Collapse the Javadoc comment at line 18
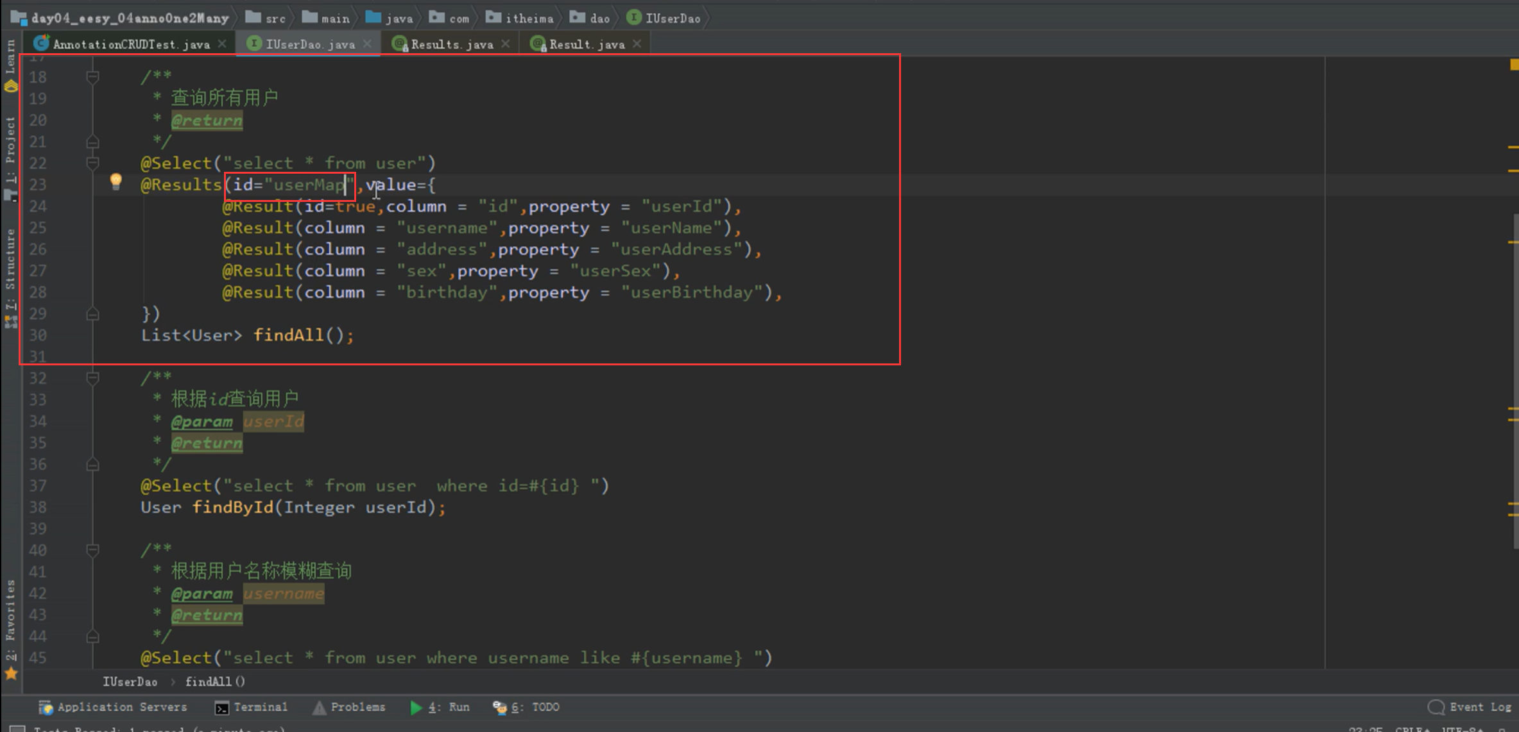Screen dimensions: 1519x732 coord(92,77)
